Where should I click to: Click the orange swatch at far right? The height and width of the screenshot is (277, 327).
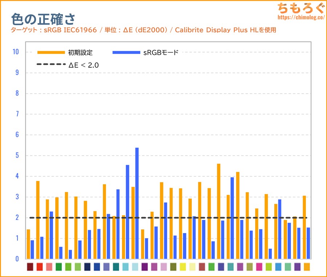(x=307, y=267)
